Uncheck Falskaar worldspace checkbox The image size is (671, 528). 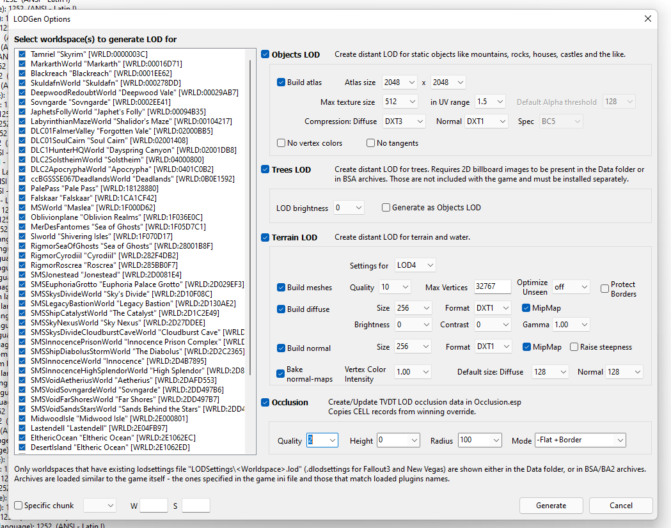tap(22, 198)
